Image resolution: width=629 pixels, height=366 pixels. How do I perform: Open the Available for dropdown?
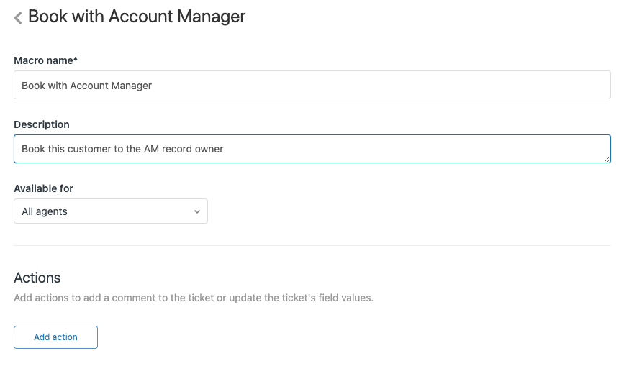(111, 211)
